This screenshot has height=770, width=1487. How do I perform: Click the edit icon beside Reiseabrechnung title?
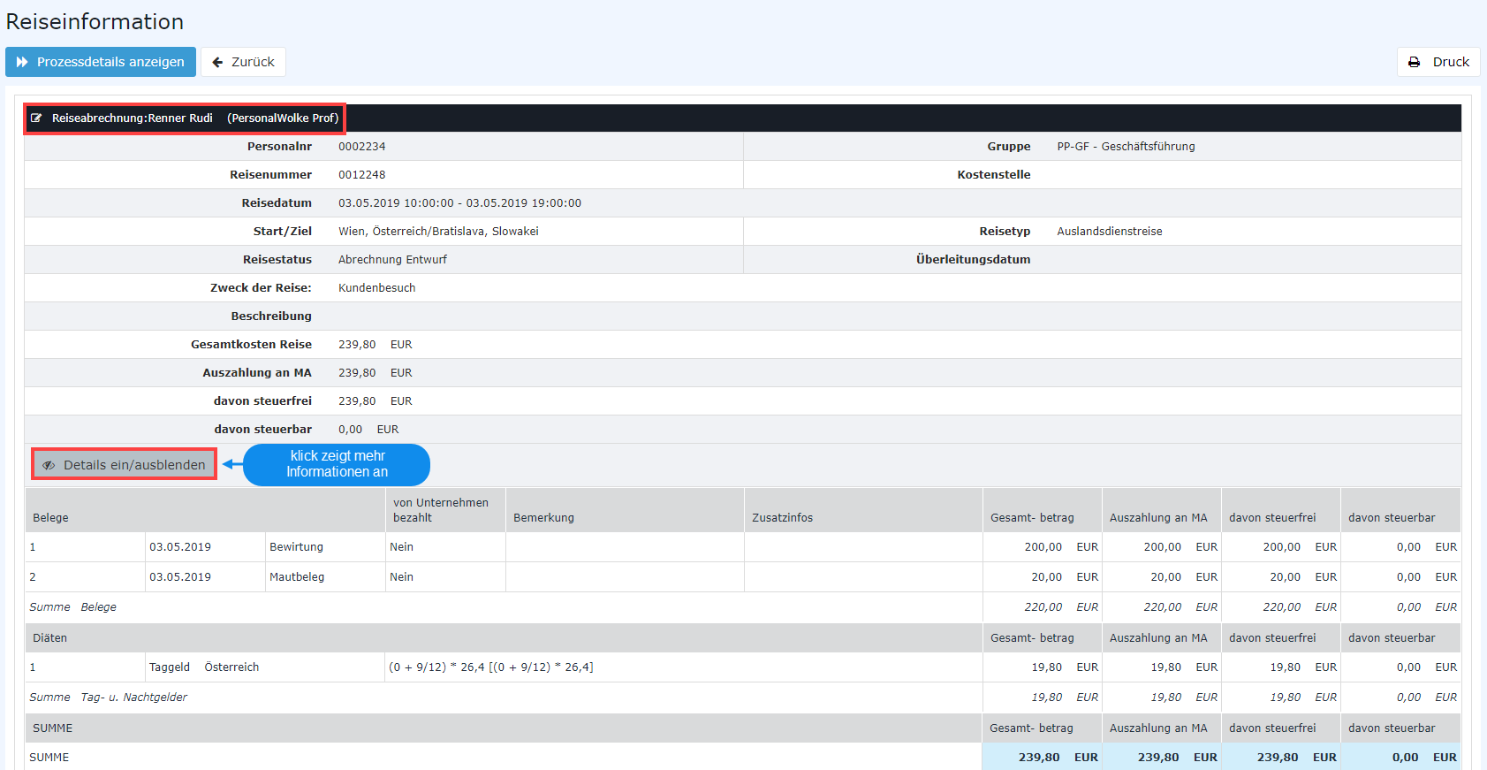pos(36,118)
